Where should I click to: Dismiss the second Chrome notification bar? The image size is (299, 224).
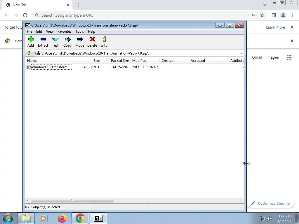click(x=292, y=41)
